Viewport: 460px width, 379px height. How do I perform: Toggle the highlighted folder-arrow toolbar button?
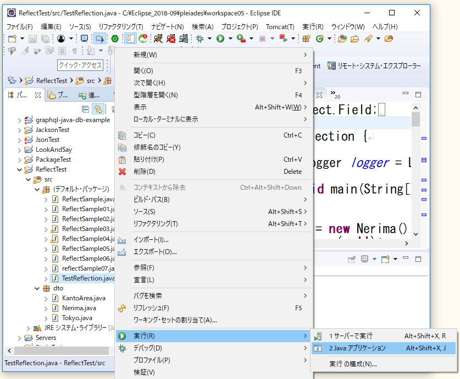(99, 39)
